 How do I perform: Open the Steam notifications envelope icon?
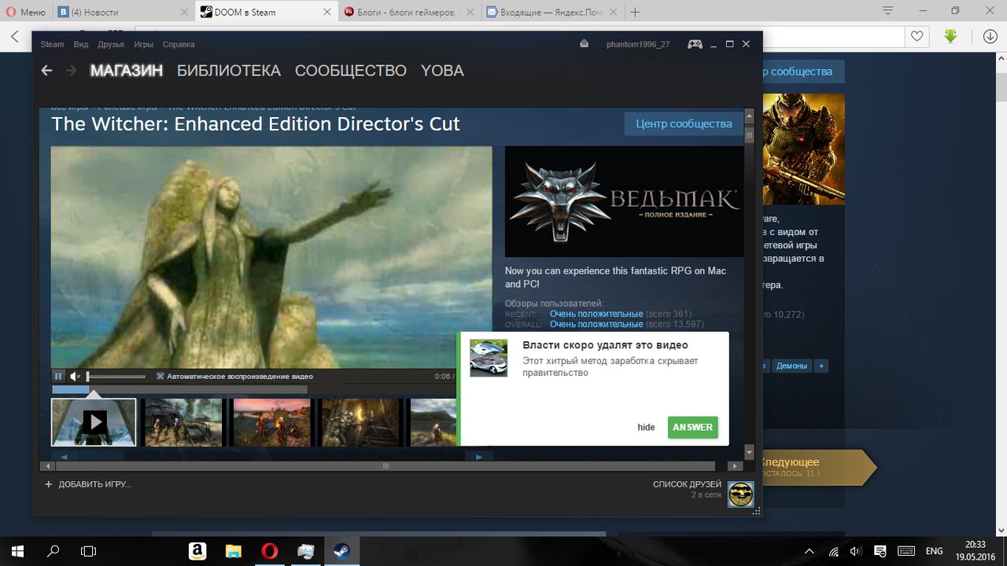click(x=584, y=44)
